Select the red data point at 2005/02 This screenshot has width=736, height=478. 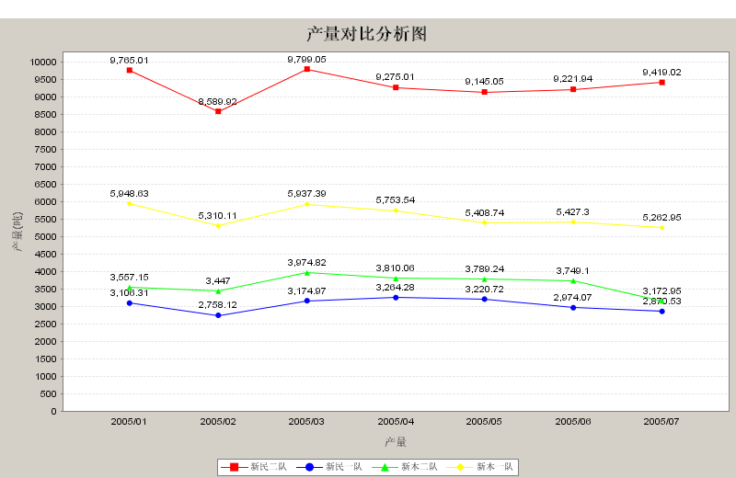point(218,111)
